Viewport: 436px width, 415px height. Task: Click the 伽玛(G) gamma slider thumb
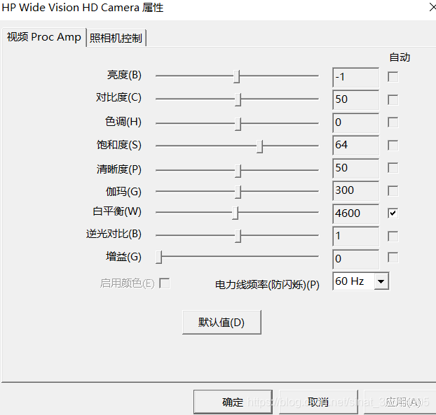click(x=238, y=192)
